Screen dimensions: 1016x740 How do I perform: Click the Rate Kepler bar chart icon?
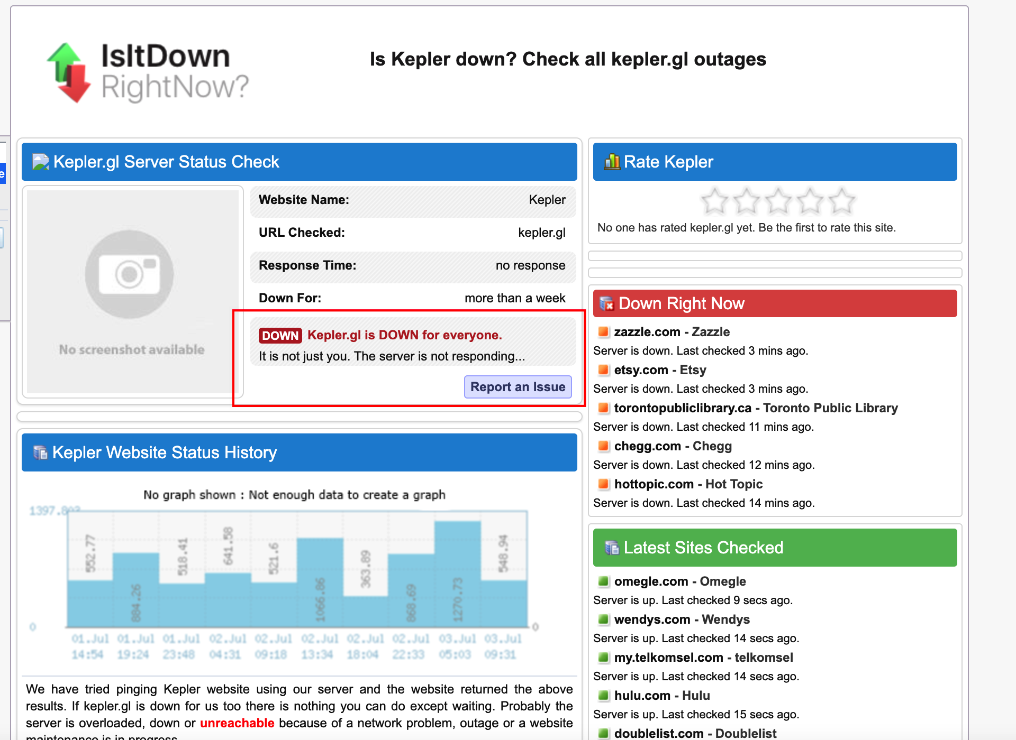pyautogui.click(x=613, y=162)
